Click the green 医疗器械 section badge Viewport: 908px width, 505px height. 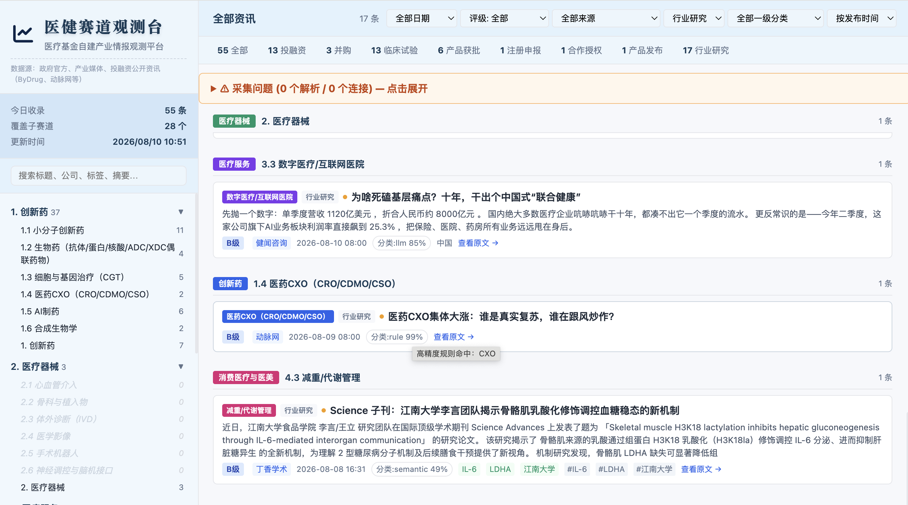[234, 121]
